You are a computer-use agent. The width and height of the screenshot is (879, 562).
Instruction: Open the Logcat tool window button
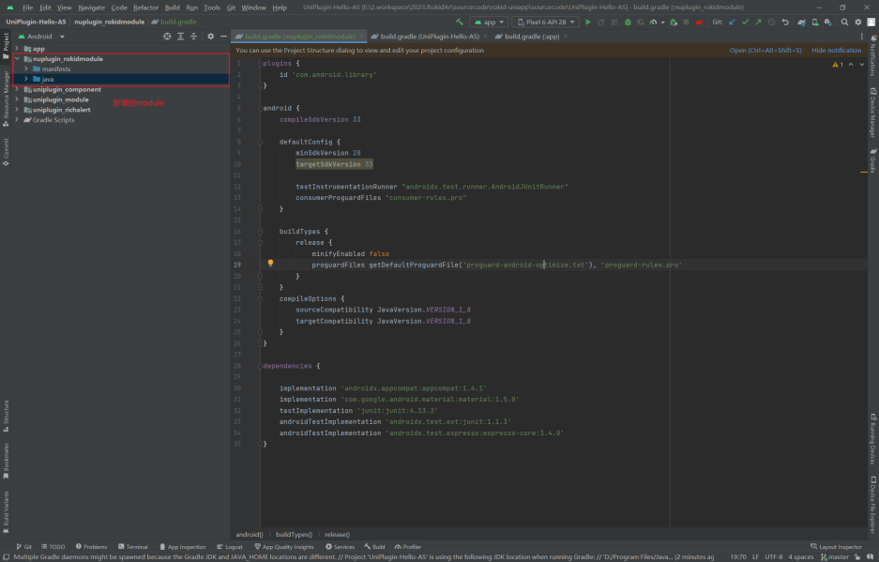[230, 547]
